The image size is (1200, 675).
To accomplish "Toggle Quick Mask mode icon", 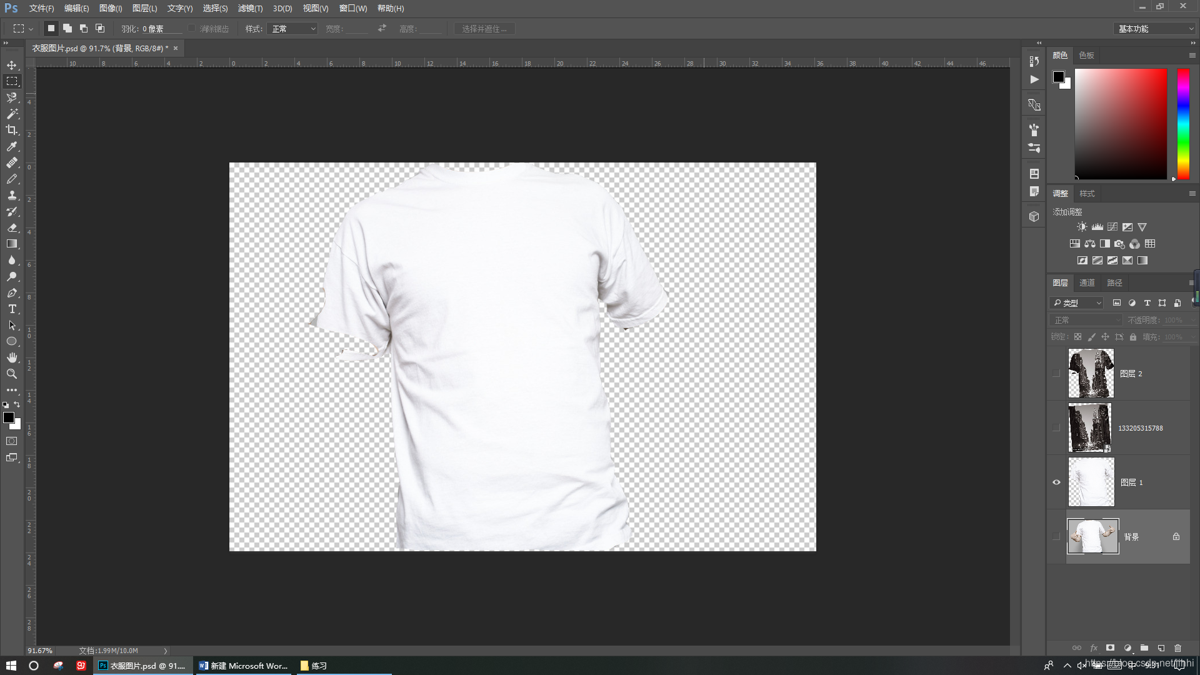I will coord(12,441).
